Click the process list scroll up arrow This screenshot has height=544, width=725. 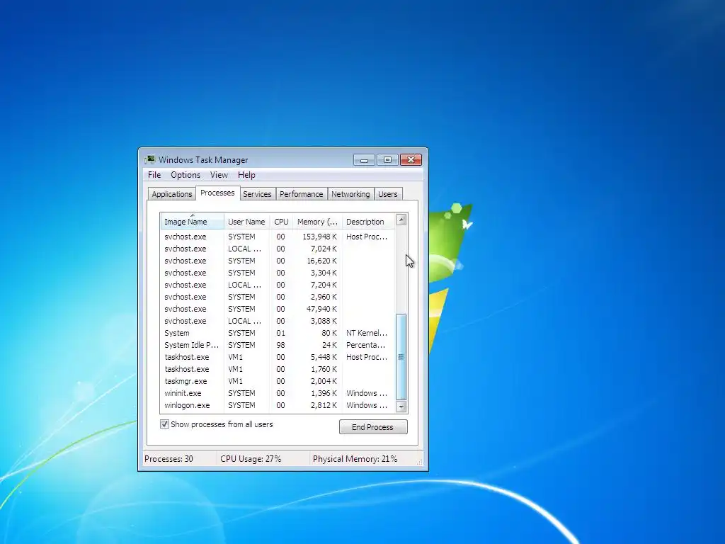[x=401, y=220]
